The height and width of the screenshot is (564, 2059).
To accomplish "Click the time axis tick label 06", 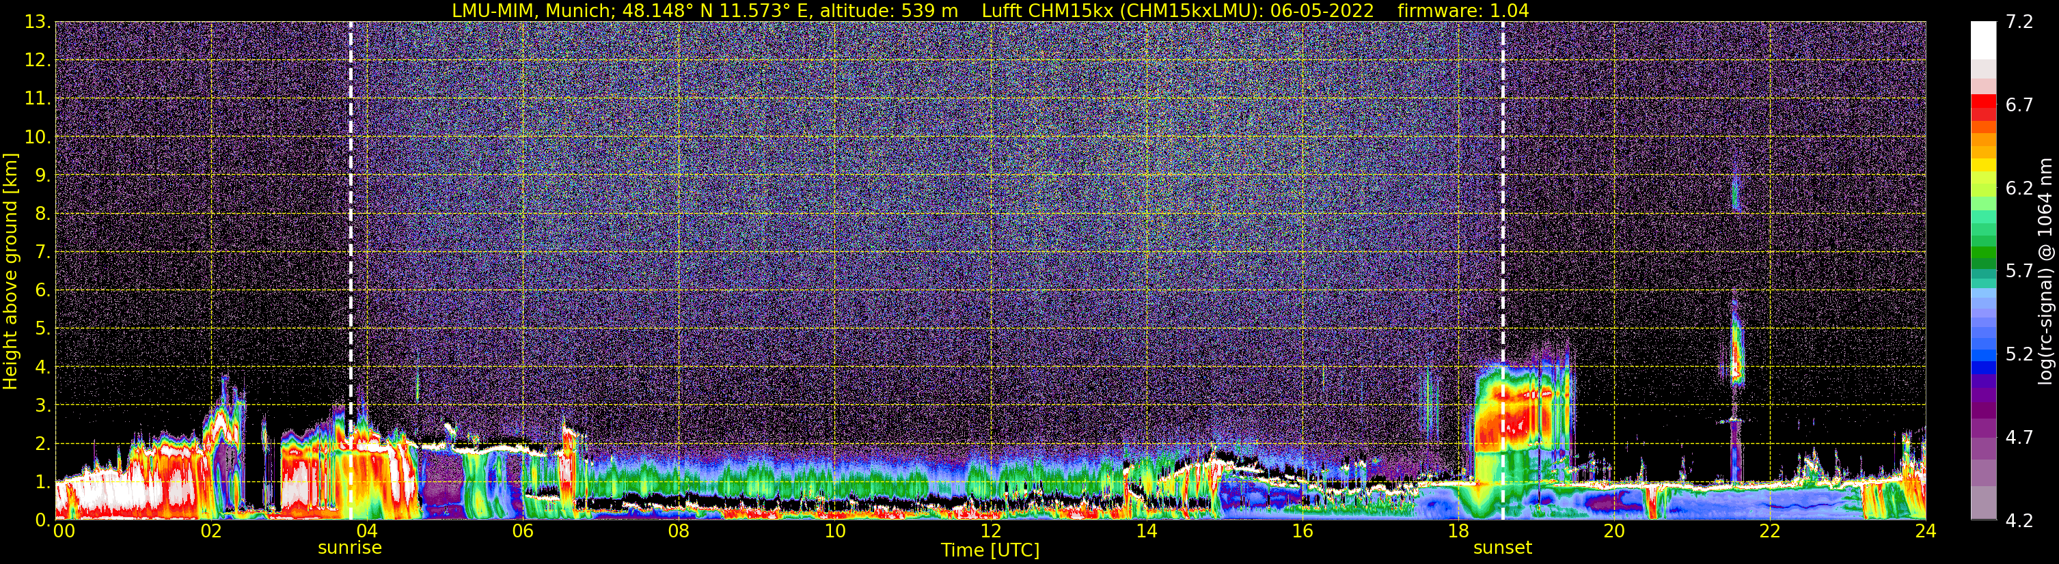I will [522, 531].
